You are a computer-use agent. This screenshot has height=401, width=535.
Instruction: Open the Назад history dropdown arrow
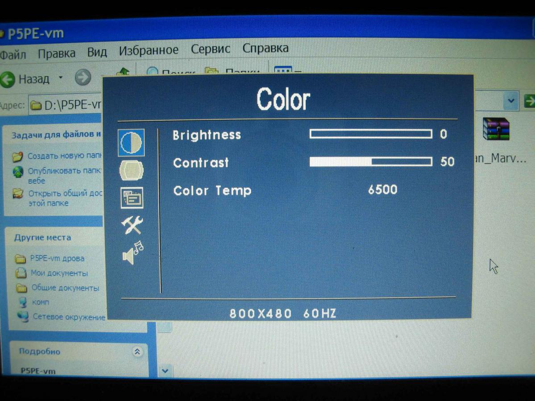pyautogui.click(x=61, y=78)
